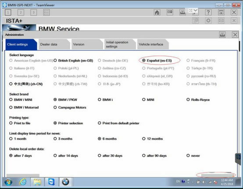Delete local order data after 7 days
The height and width of the screenshot is (189, 243).
pos(21,156)
